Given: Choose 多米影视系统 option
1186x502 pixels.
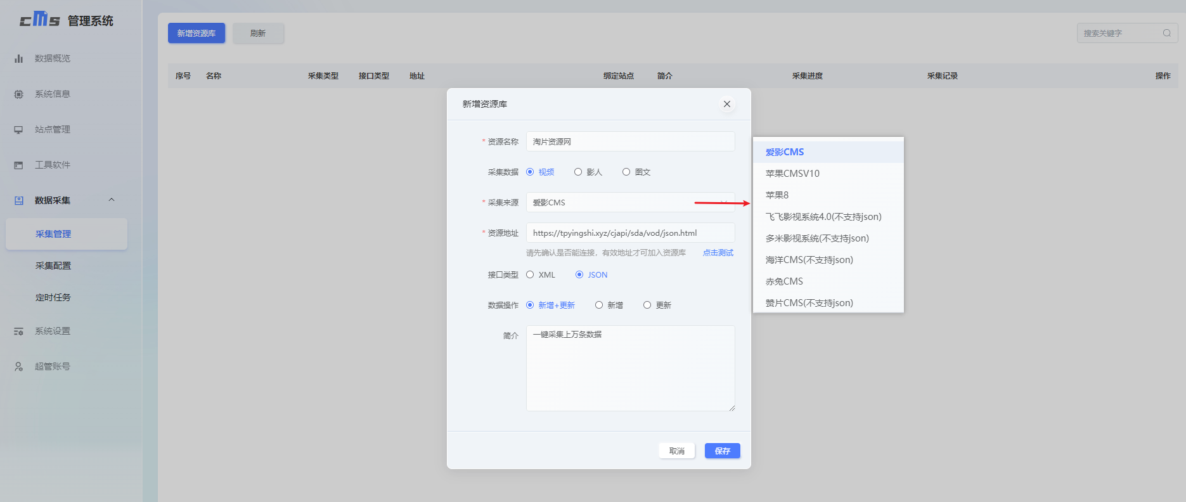Looking at the screenshot, I should click(x=828, y=238).
